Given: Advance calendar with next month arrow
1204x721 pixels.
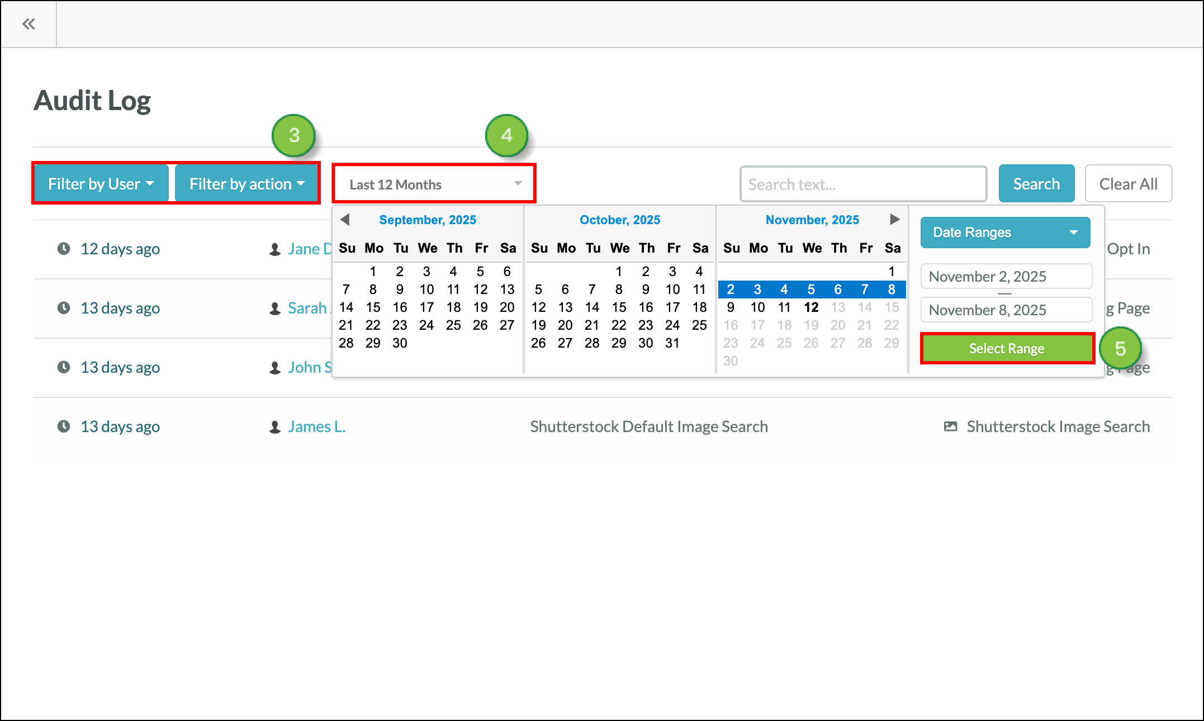Looking at the screenshot, I should click(894, 219).
